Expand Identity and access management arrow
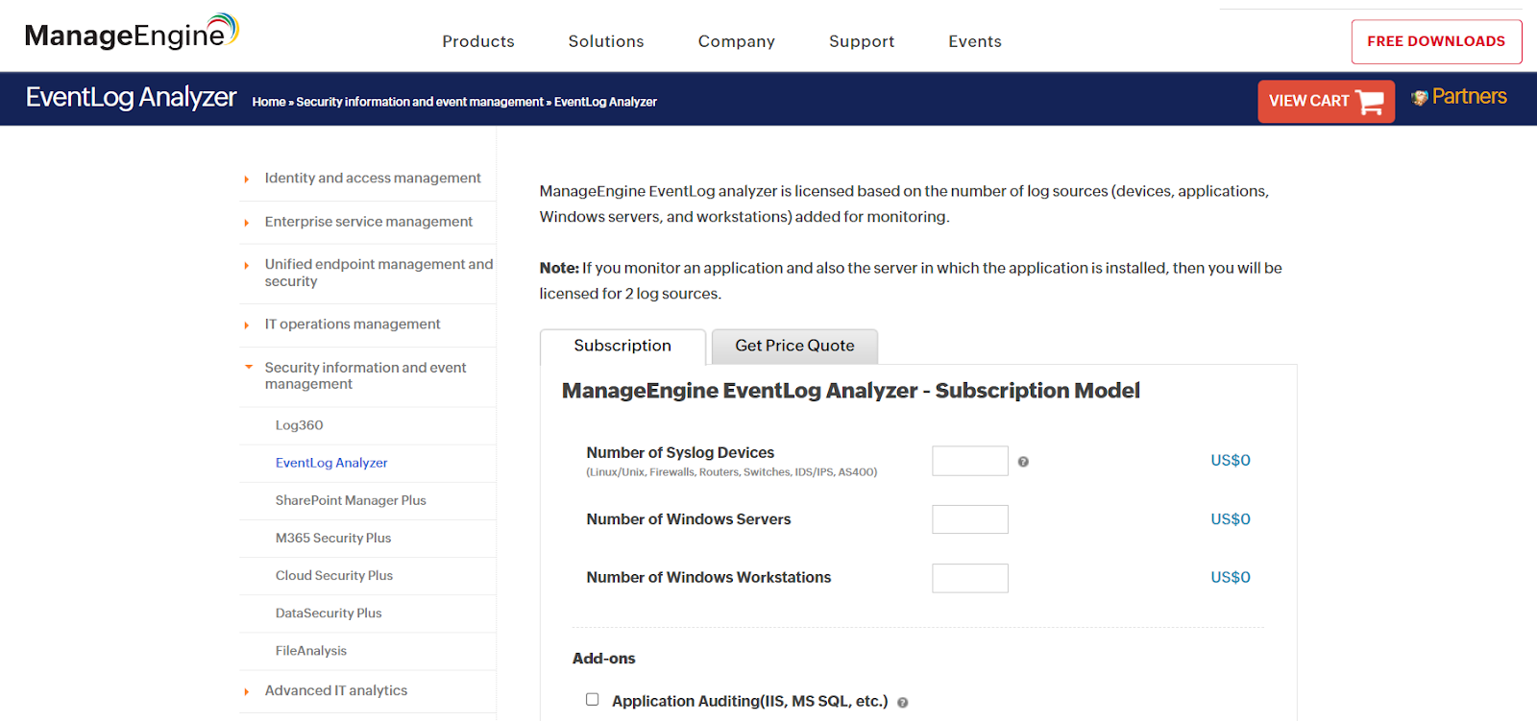The width and height of the screenshot is (1537, 721). coord(247,180)
